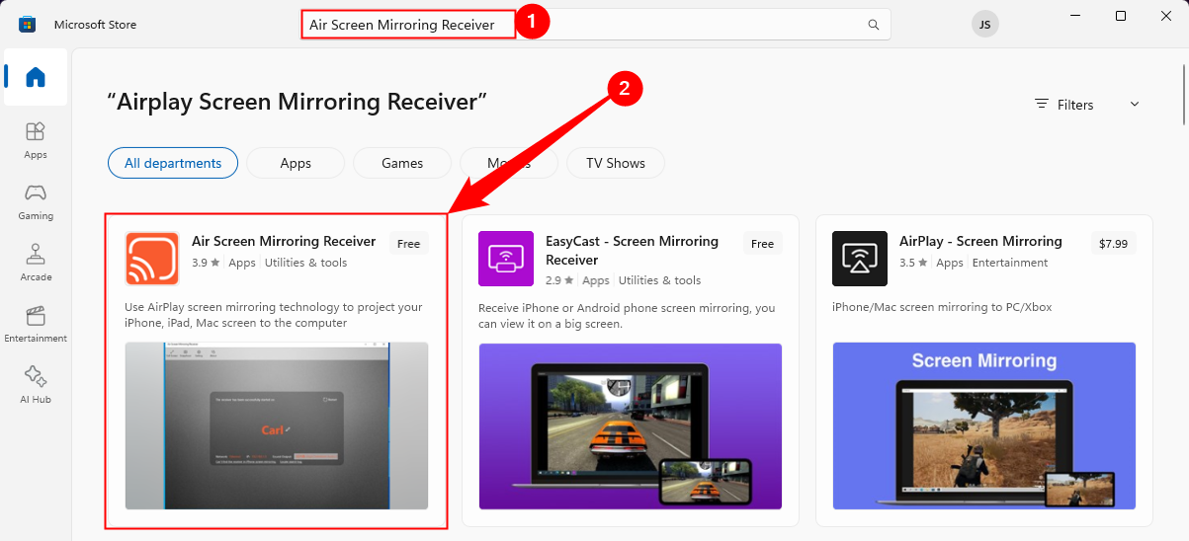Open the Apps section in sidebar
The width and height of the screenshot is (1189, 541).
click(36, 140)
